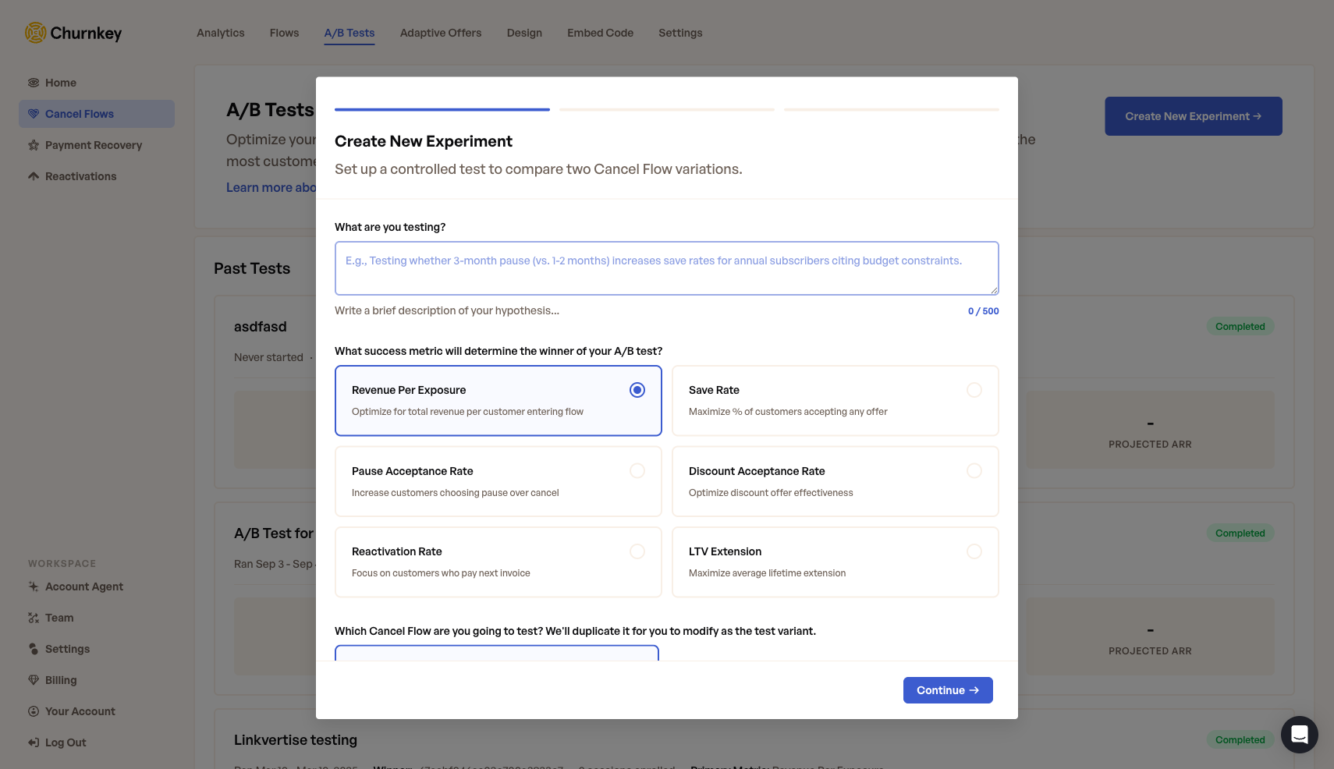Click the Payment Recovery icon
The image size is (1334, 769).
33,145
